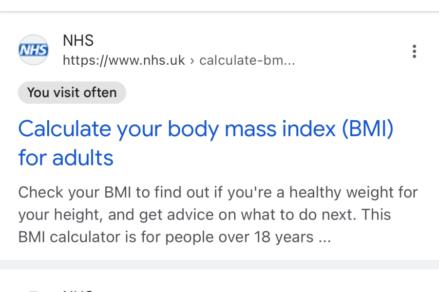Open the three-dot more options menu
The width and height of the screenshot is (439, 292).
click(x=414, y=51)
